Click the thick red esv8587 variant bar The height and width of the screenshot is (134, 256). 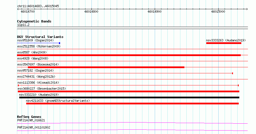(129, 55)
